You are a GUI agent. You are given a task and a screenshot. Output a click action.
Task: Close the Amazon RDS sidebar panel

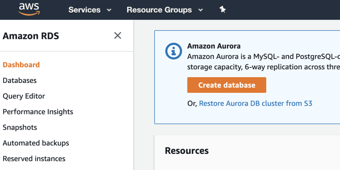(x=117, y=35)
